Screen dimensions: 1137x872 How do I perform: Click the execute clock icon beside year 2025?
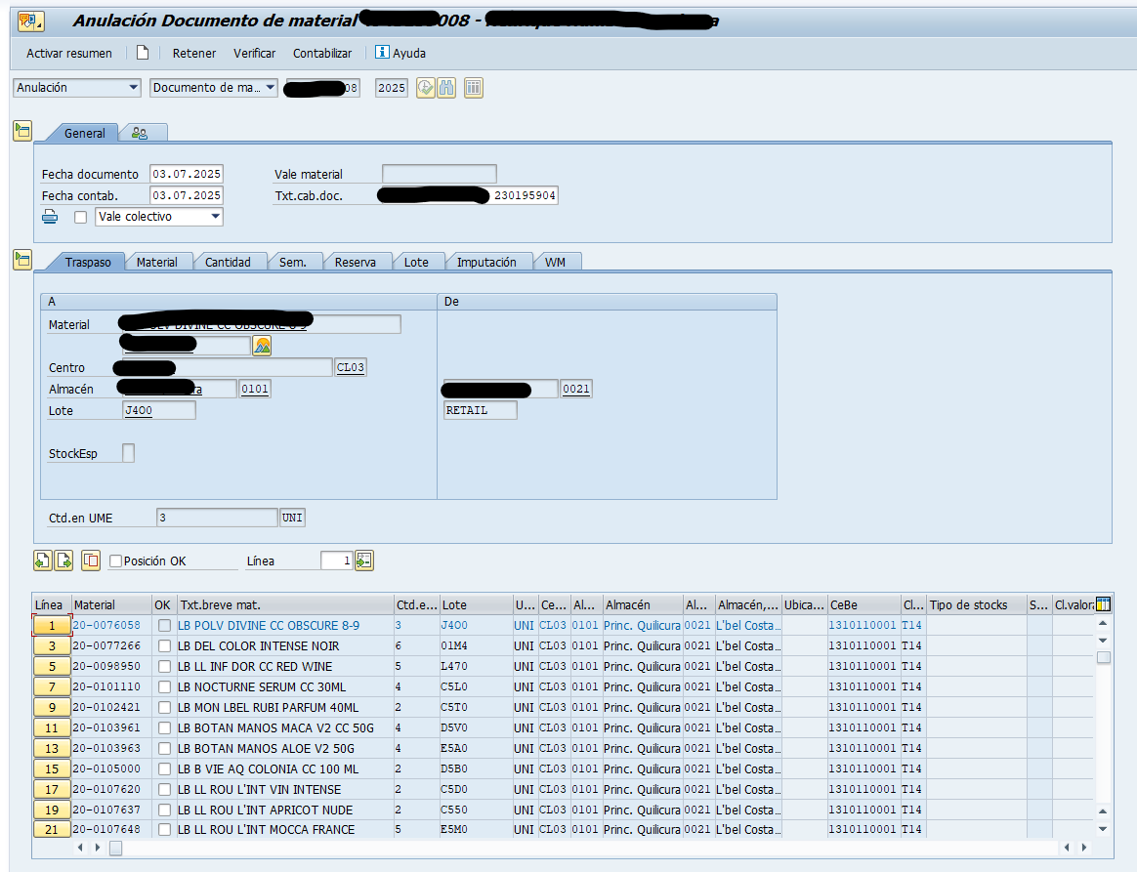[x=425, y=88]
